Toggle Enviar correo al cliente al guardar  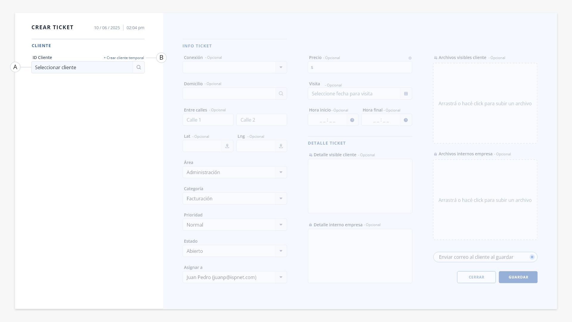532,257
